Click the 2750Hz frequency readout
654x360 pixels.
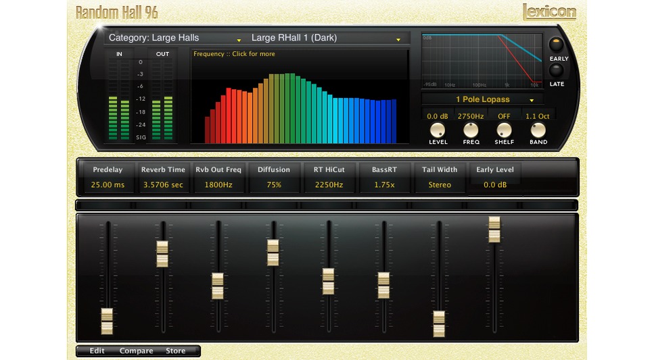[x=471, y=116]
